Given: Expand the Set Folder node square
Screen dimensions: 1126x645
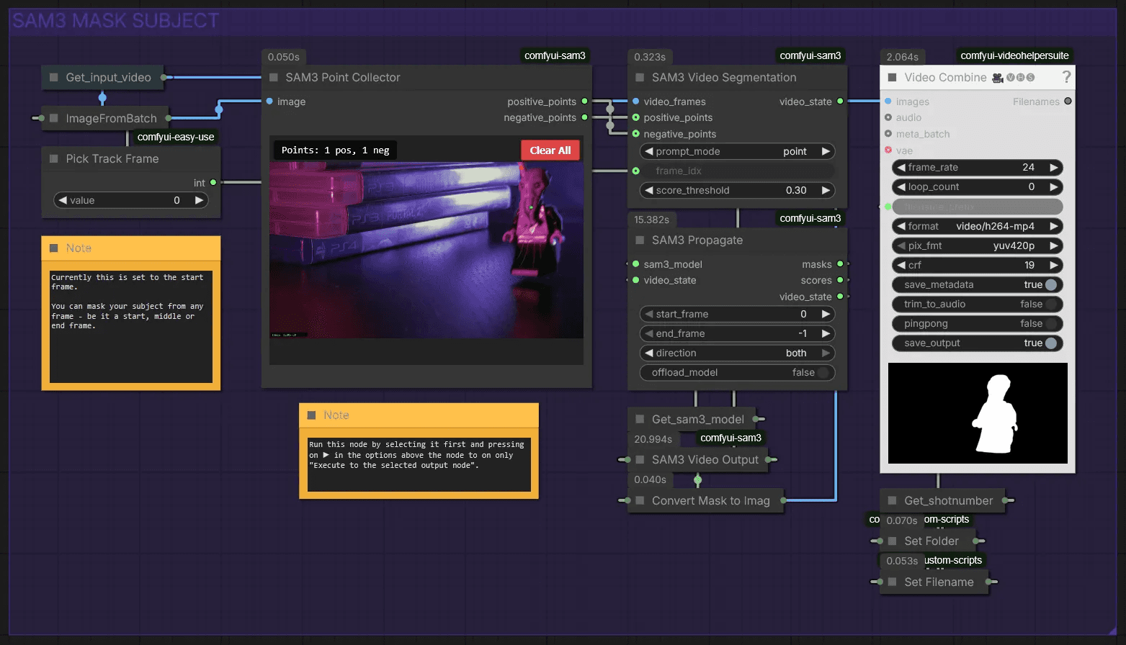Looking at the screenshot, I should (892, 541).
